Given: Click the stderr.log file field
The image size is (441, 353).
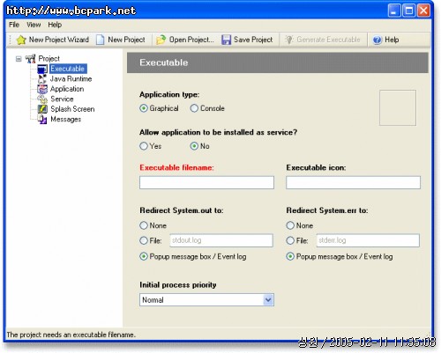Looking at the screenshot, I should (x=368, y=240).
